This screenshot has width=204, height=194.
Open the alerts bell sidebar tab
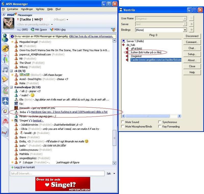pyautogui.click(x=5, y=79)
